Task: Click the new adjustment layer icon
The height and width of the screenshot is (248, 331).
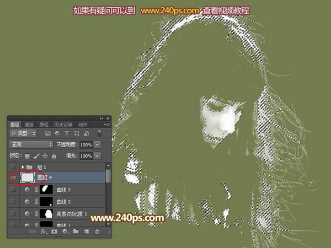Action: [65, 231]
